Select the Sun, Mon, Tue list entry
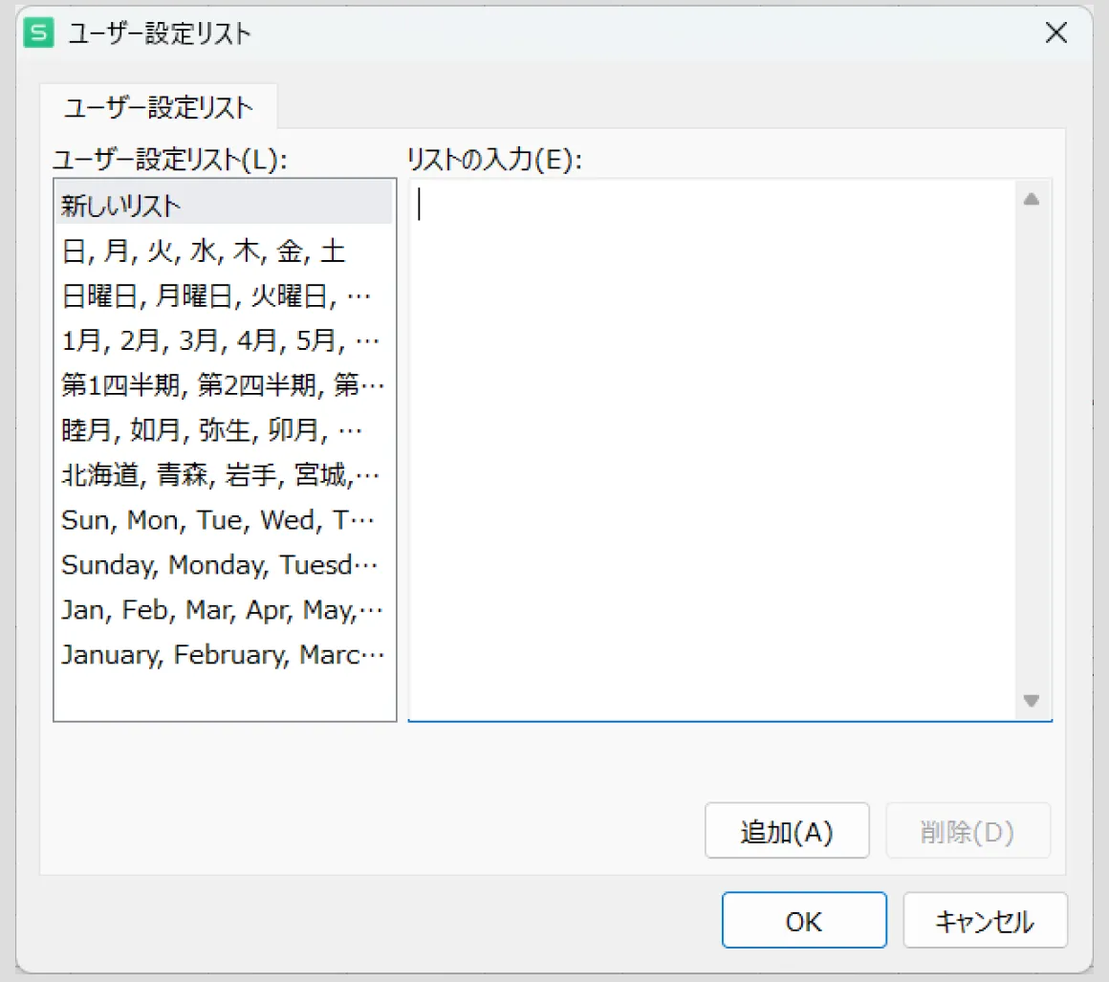 pos(224,520)
